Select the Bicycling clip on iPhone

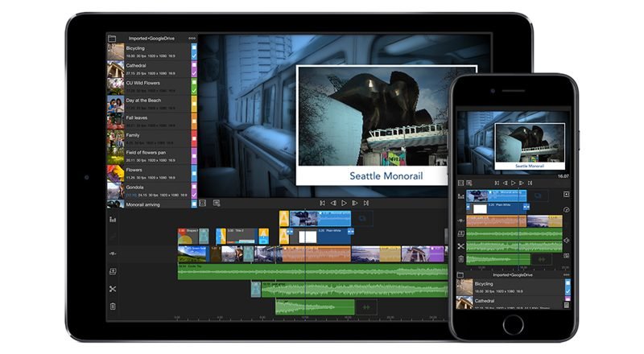510,287
